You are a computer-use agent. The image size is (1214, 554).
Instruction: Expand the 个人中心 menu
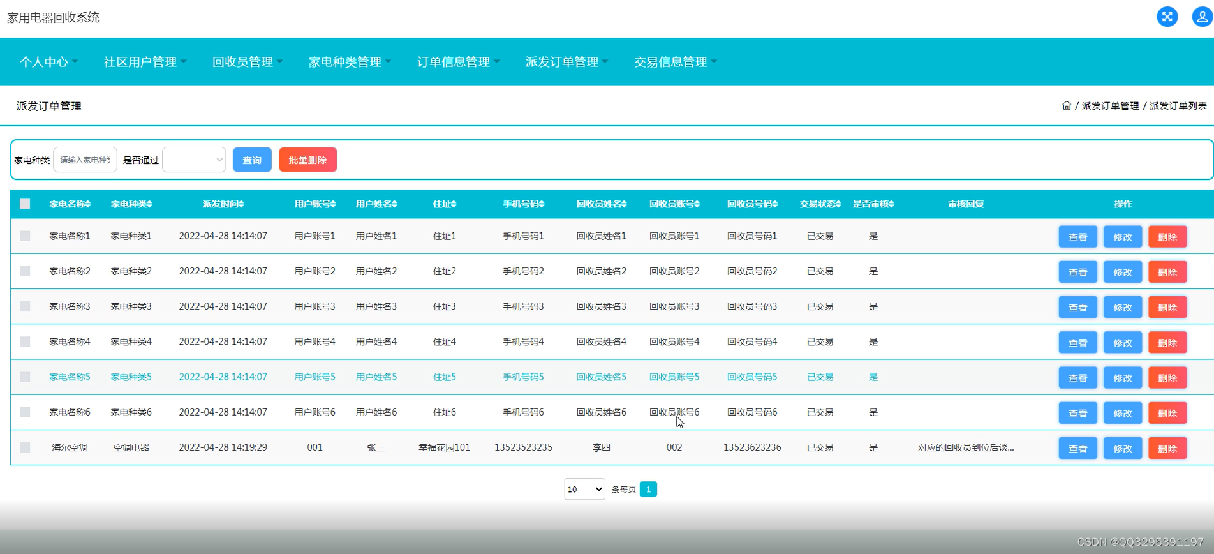pos(48,62)
